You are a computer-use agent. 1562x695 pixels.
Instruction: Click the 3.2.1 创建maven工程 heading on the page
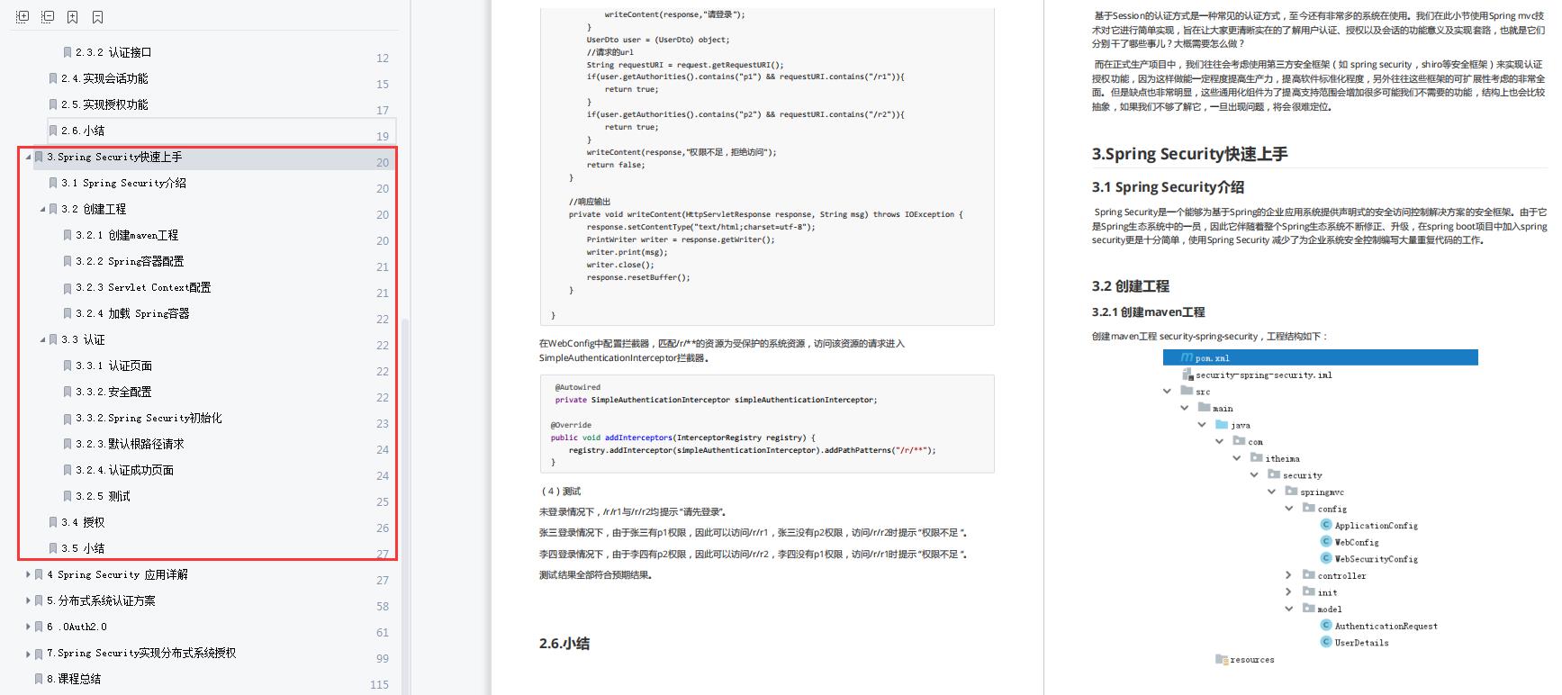1148,312
